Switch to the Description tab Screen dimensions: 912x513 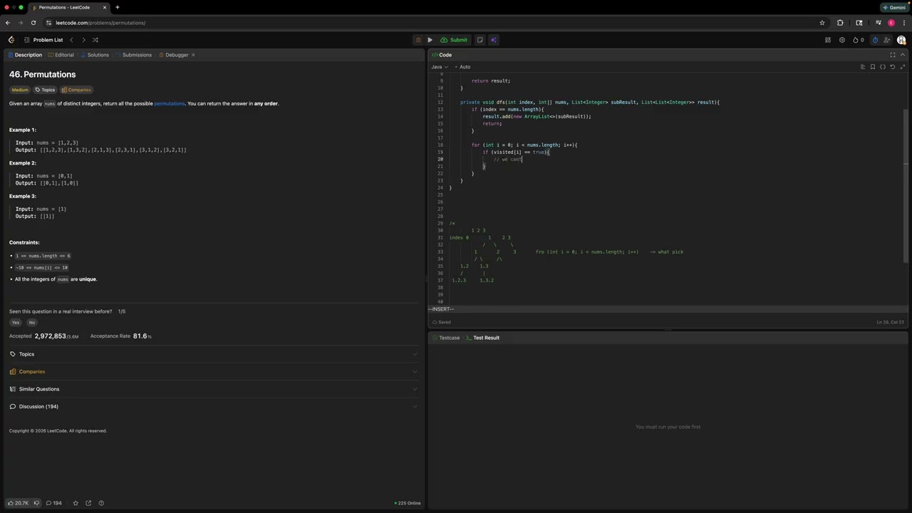24,55
